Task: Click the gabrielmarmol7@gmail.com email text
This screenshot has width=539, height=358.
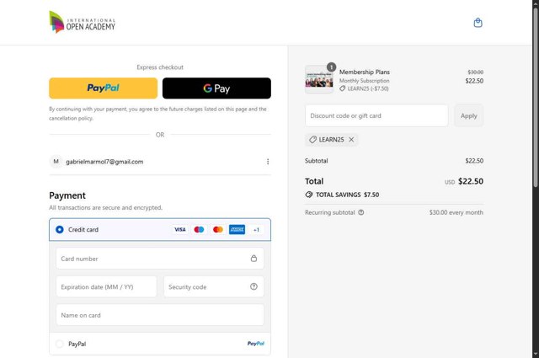Action: tap(104, 162)
